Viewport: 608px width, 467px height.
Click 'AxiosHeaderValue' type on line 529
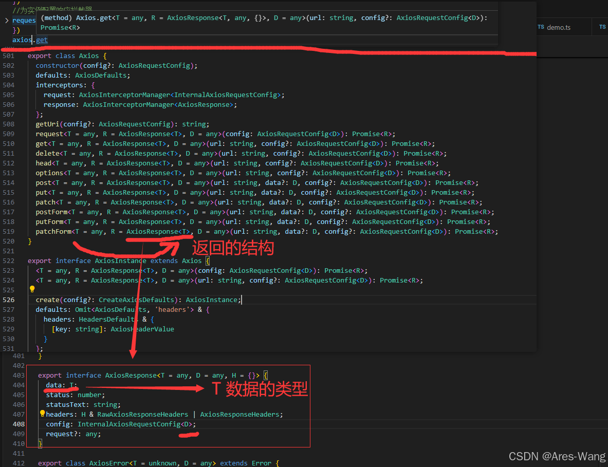click(142, 329)
